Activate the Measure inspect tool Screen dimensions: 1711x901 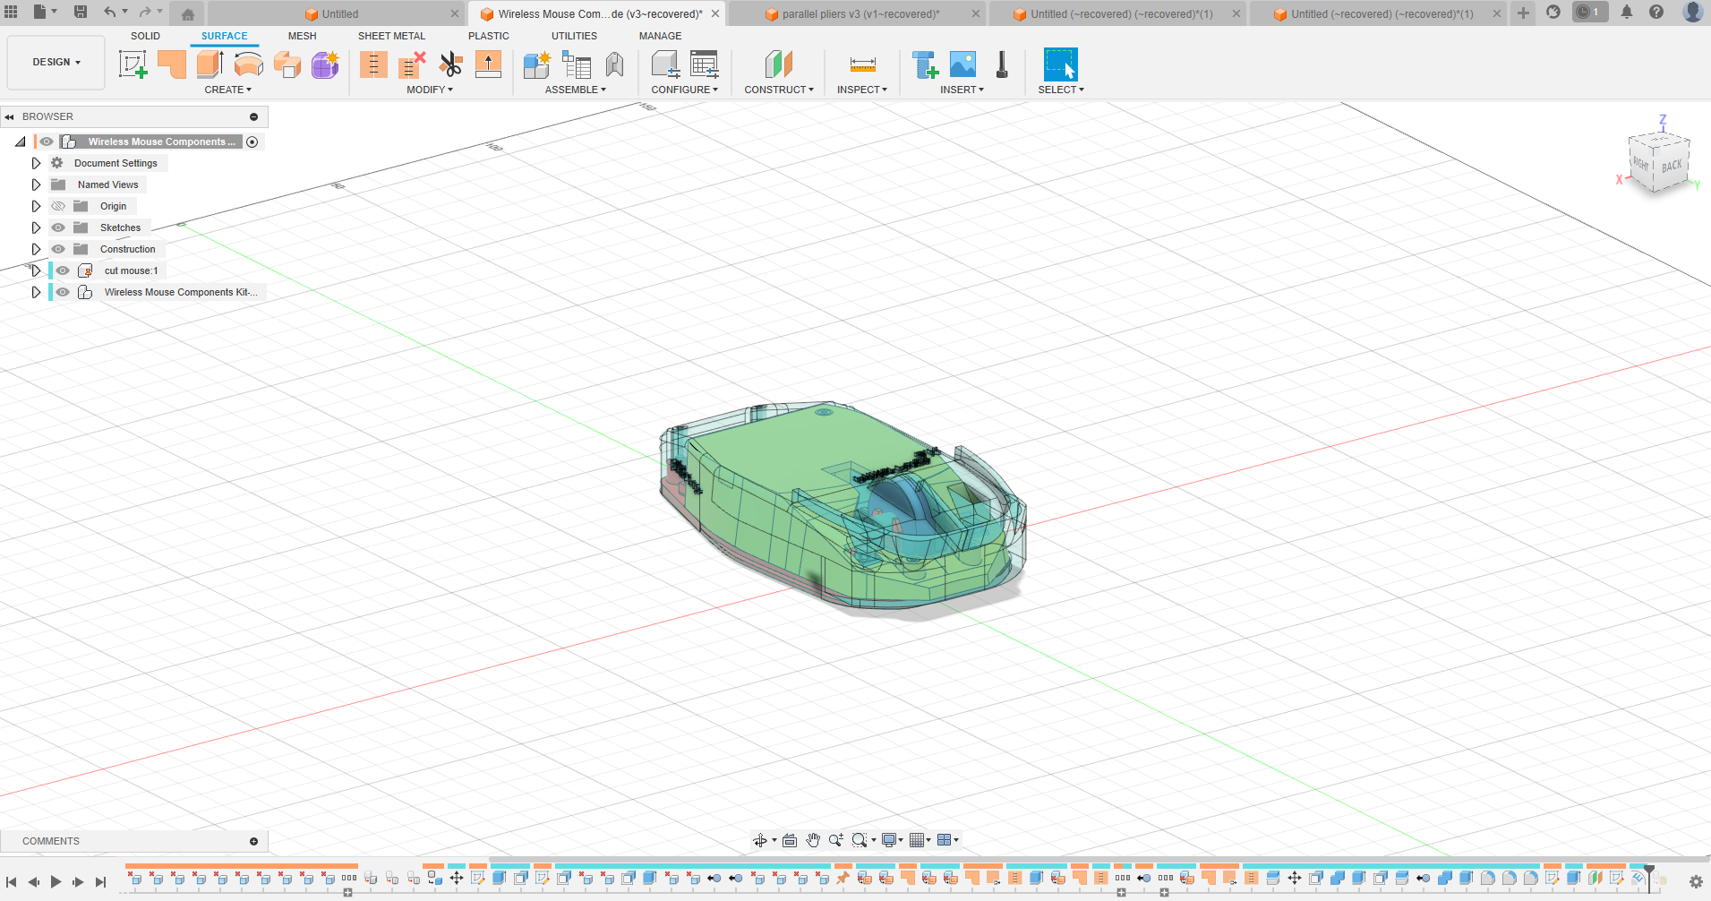pyautogui.click(x=862, y=64)
